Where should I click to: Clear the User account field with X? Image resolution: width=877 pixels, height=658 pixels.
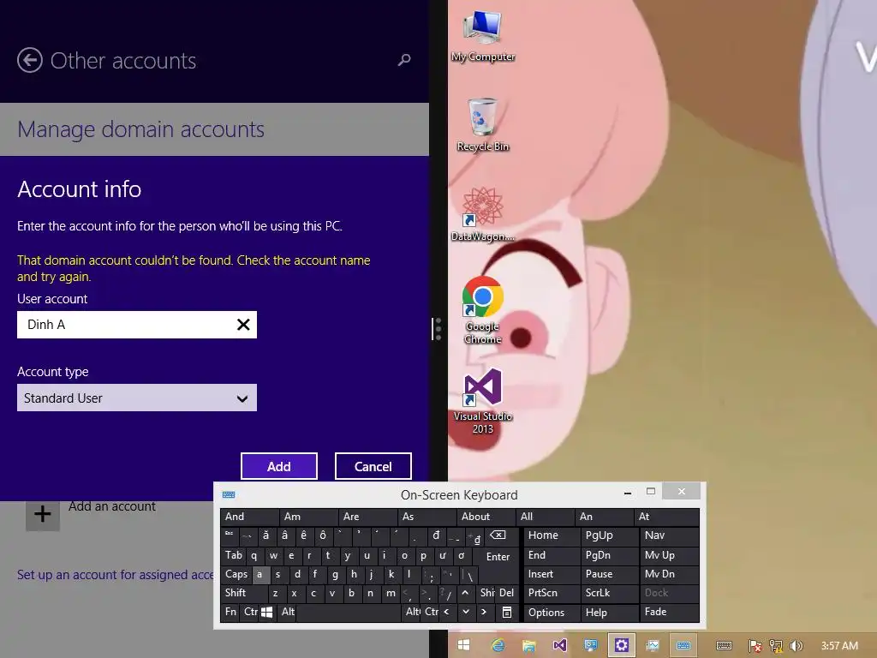(243, 325)
